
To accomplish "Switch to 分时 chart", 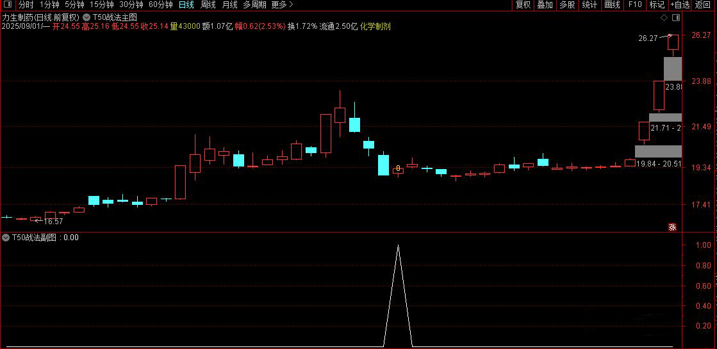I will [26, 5].
